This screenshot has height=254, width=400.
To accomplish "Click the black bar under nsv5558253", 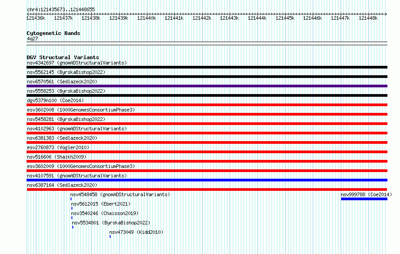I will coord(207,95).
